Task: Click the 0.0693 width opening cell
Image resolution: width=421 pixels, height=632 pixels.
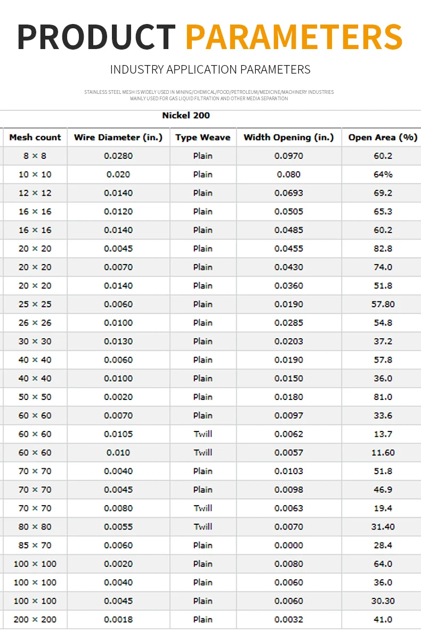Action: (x=289, y=193)
